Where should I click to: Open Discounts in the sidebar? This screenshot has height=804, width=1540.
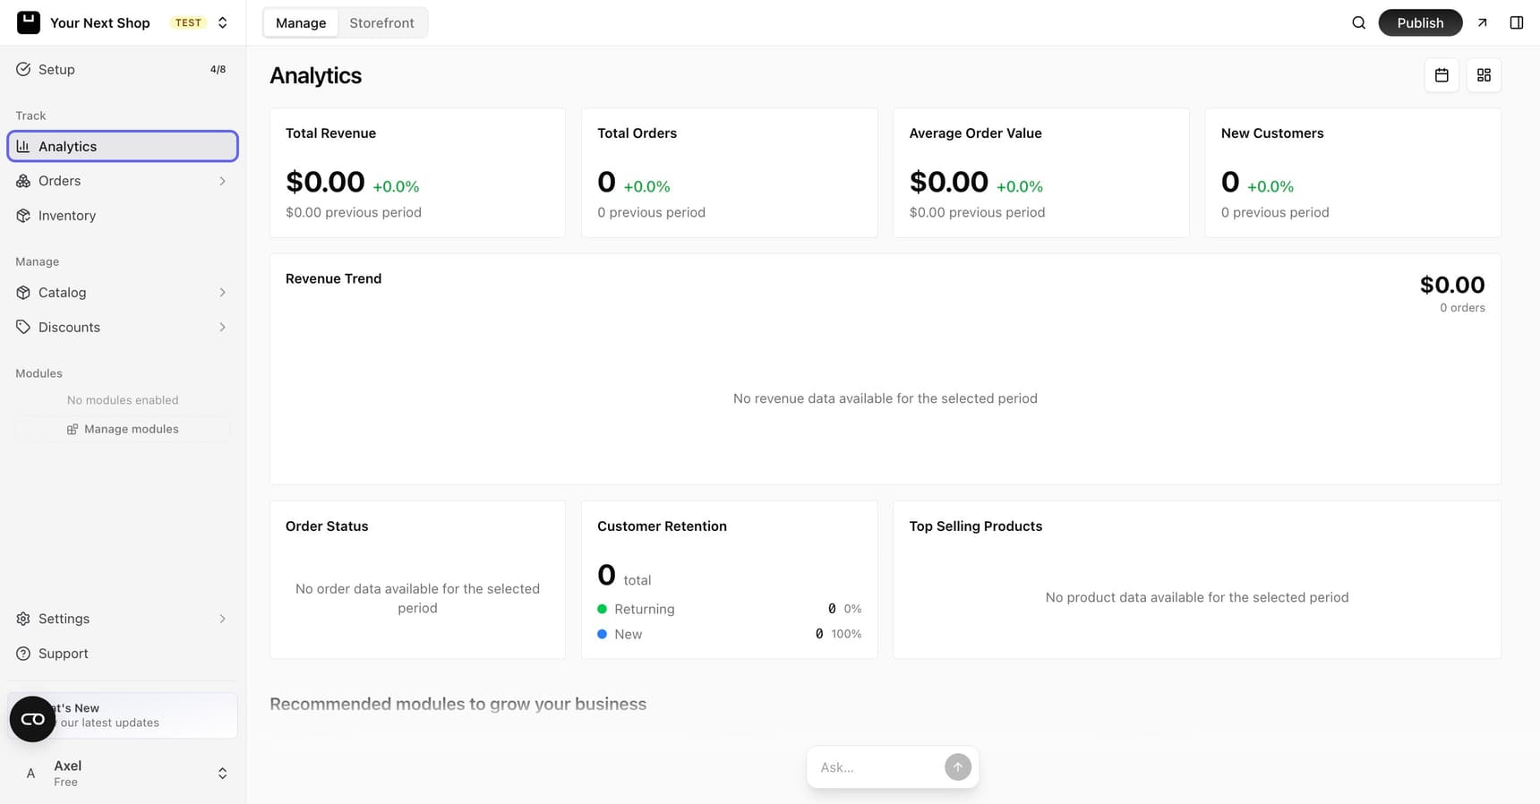tap(123, 328)
